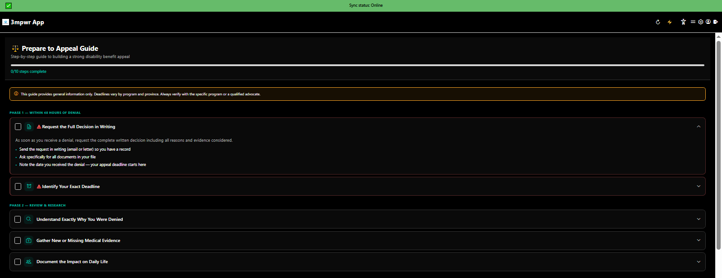The height and width of the screenshot is (278, 722).
Task: Click the 3mpwr App logo icon
Action: (5, 22)
